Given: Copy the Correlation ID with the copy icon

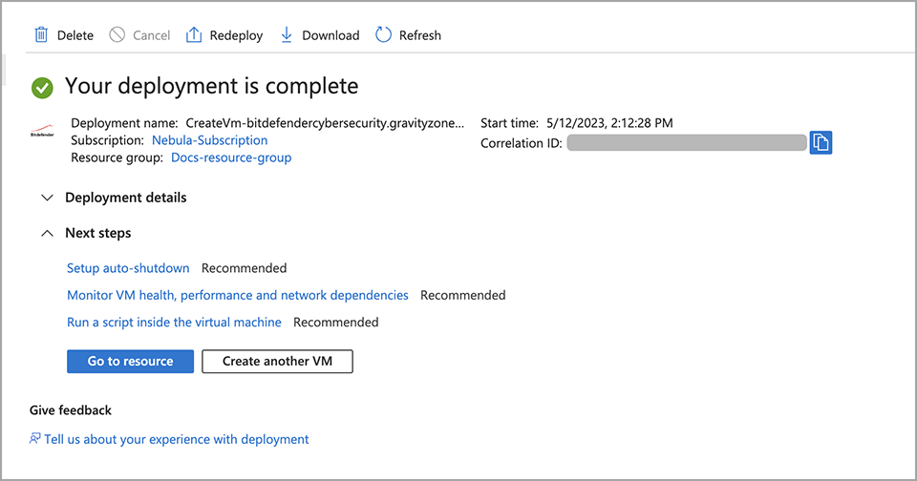Looking at the screenshot, I should (821, 142).
